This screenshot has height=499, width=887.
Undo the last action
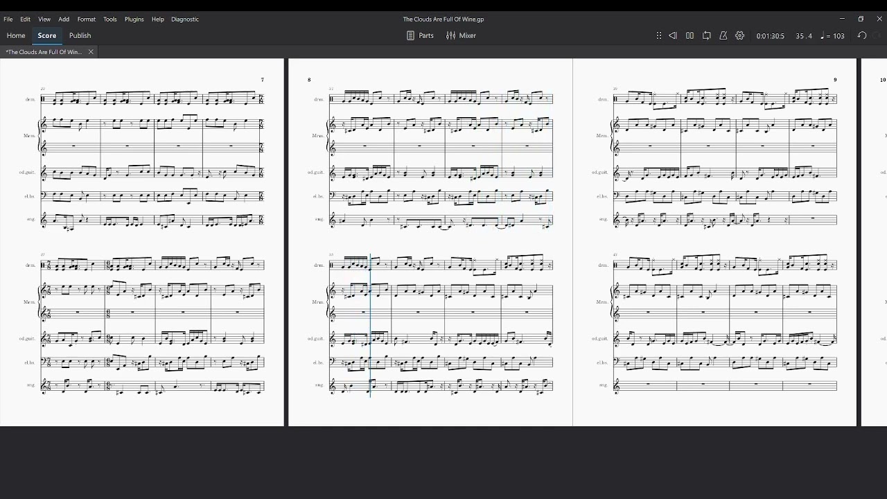pyautogui.click(x=862, y=35)
